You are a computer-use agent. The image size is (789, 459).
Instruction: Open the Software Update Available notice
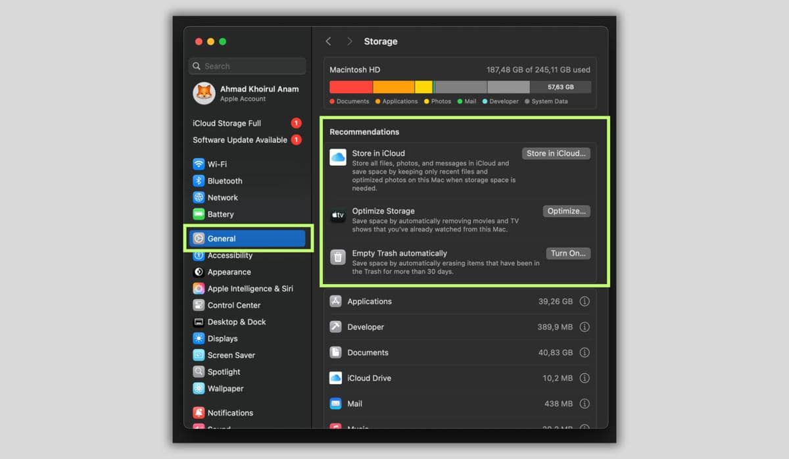[240, 140]
